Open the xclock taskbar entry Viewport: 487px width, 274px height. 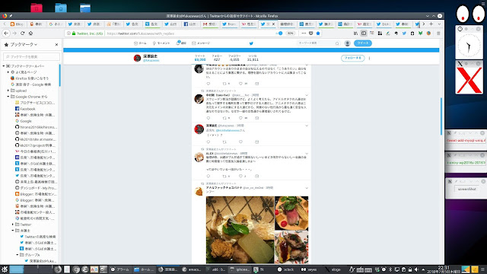coord(286,269)
